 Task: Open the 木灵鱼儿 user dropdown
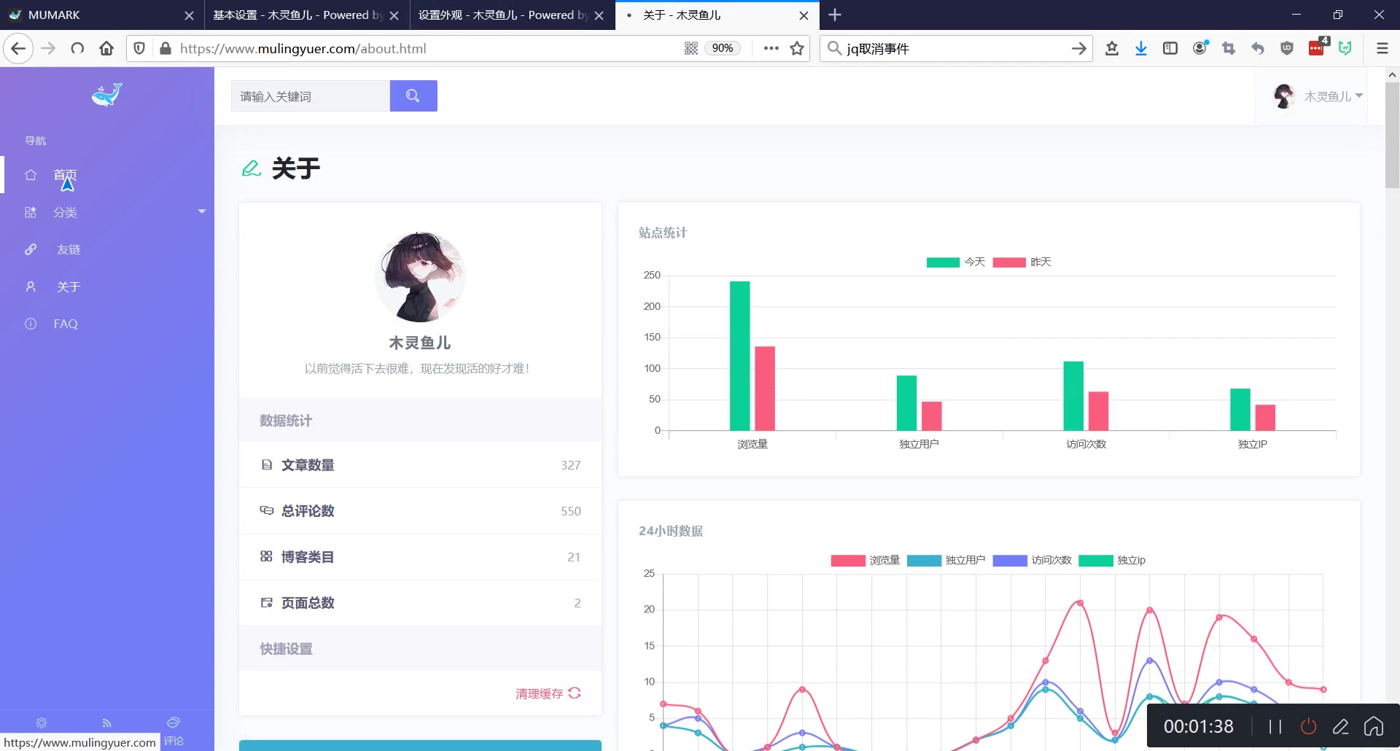(x=1318, y=96)
